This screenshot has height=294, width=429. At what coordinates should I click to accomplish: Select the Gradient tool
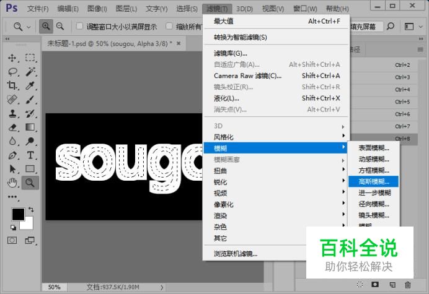click(x=30, y=128)
